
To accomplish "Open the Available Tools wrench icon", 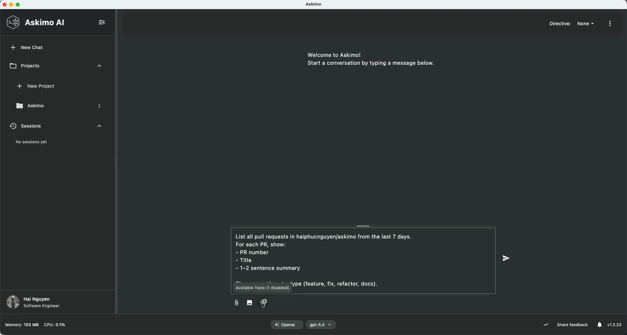I will tap(263, 303).
